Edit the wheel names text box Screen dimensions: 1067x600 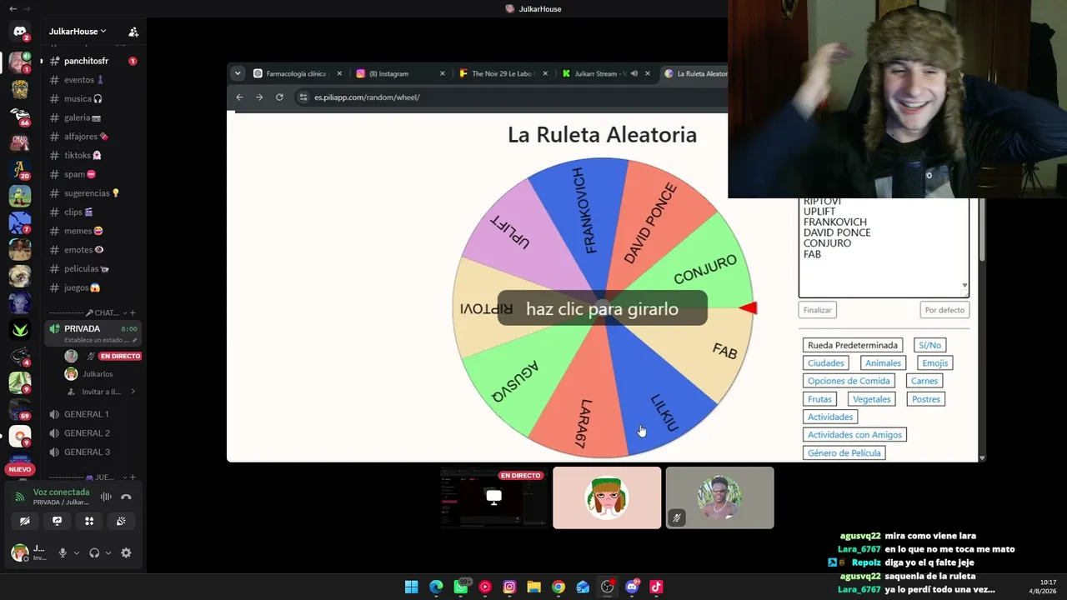884,247
